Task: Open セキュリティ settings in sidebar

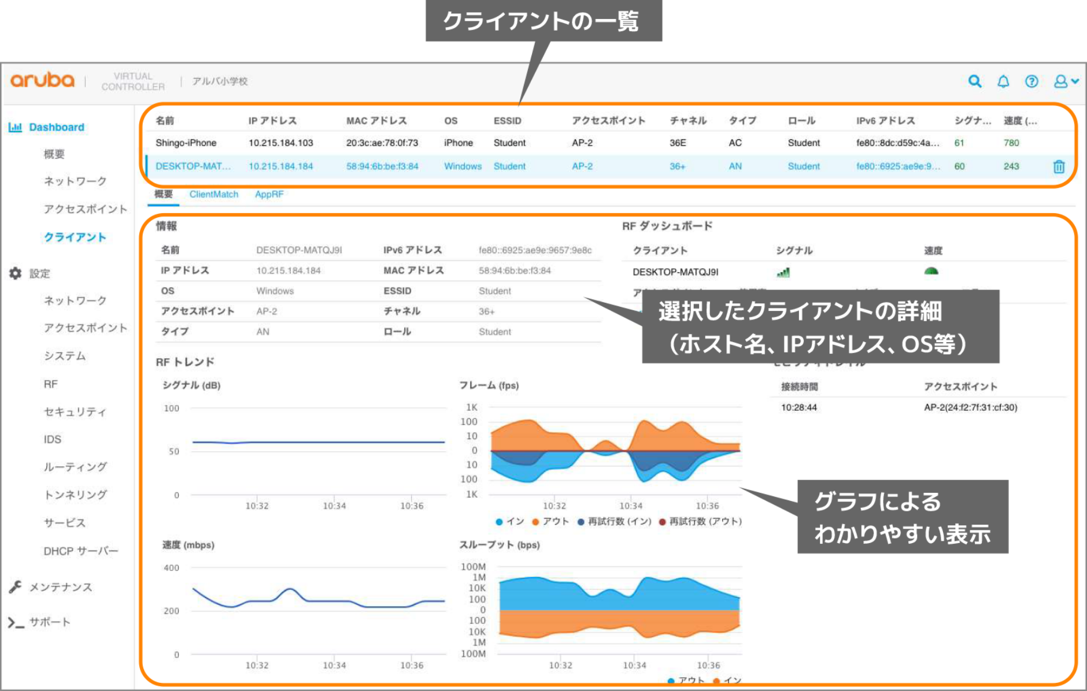Action: 75,411
